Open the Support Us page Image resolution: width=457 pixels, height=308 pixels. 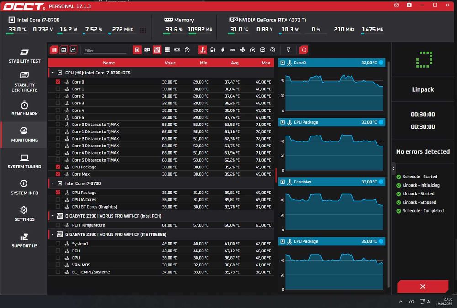[x=25, y=240]
